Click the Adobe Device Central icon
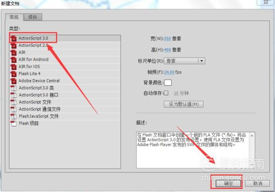The image size is (275, 192). pos(14,81)
